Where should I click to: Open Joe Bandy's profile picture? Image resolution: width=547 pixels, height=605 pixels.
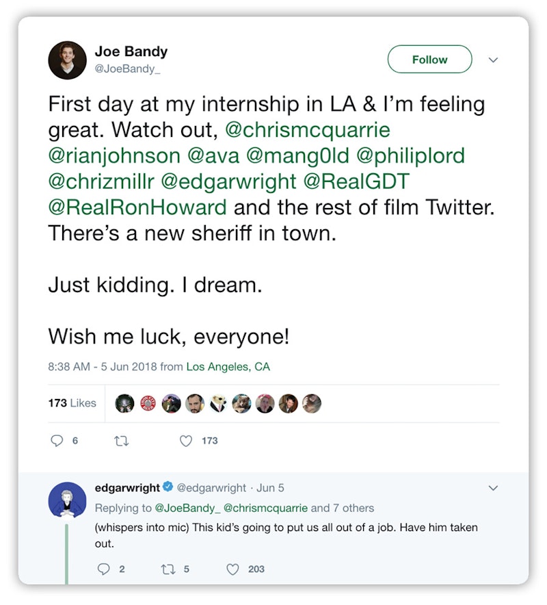click(67, 60)
